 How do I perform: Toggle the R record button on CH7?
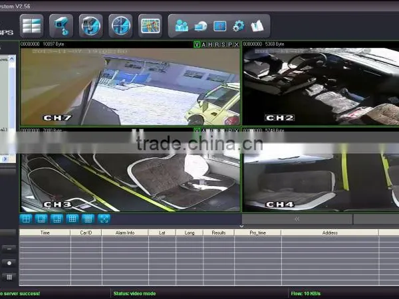[217, 45]
